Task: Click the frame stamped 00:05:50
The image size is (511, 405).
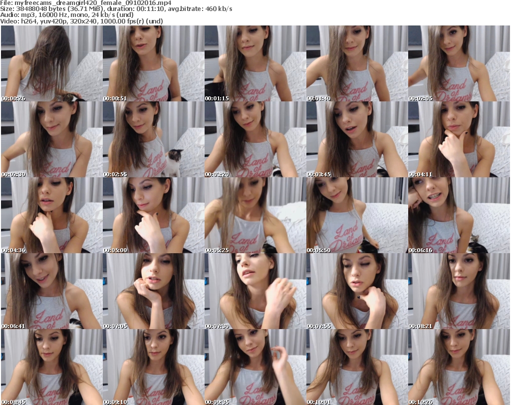Action: click(x=357, y=215)
